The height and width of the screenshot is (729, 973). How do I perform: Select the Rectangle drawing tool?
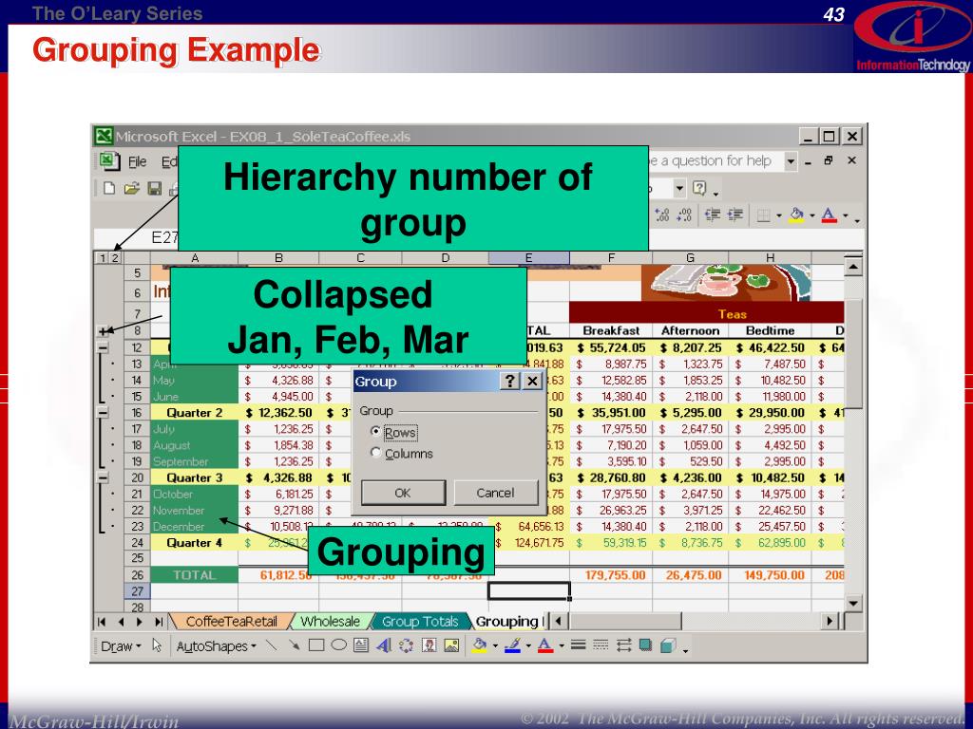[x=316, y=645]
